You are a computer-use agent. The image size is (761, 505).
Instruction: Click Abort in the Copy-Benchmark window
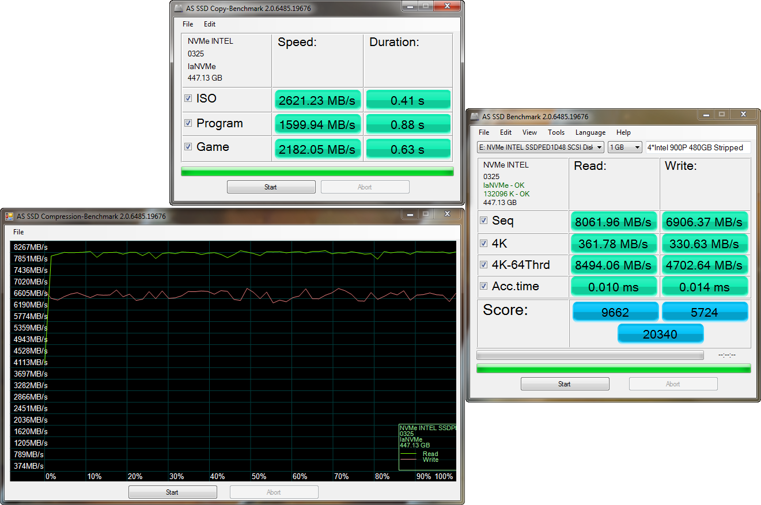click(365, 187)
